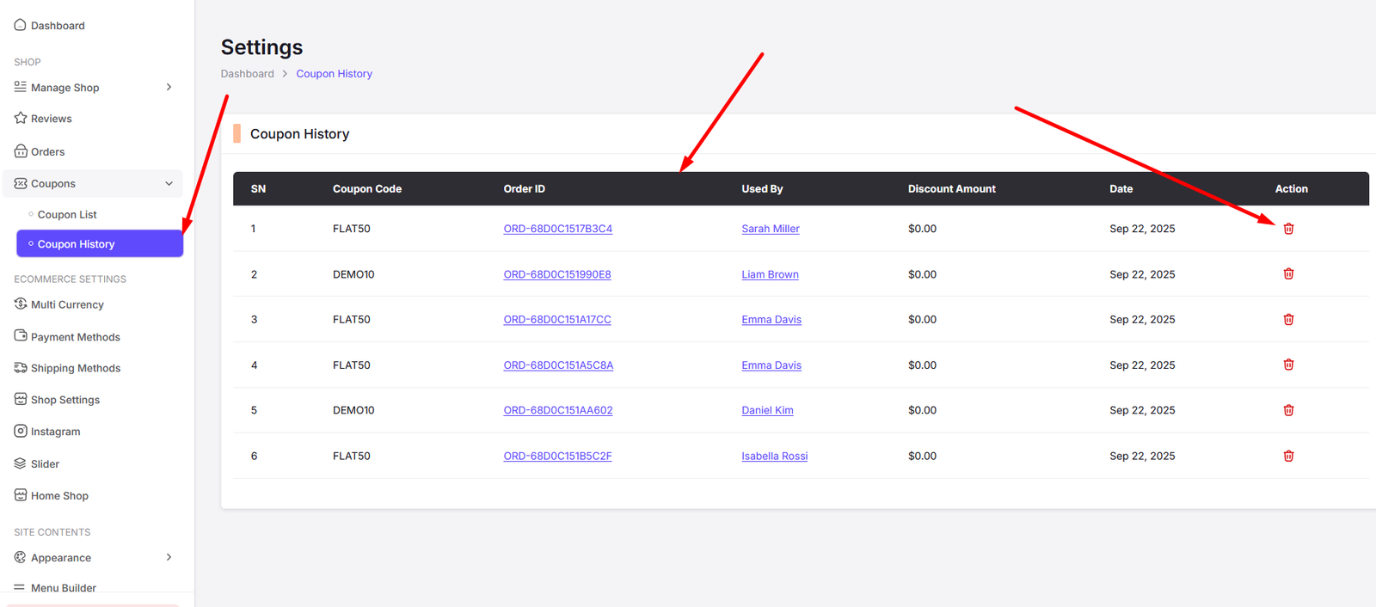Open Shipping Methods page
1376x607 pixels.
coord(75,368)
